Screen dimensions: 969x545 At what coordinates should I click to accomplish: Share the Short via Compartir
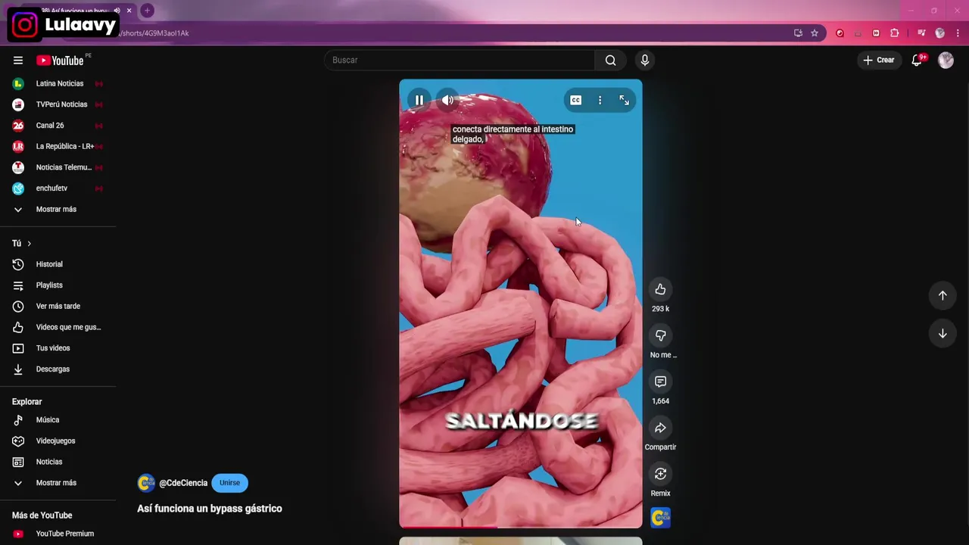tap(660, 428)
